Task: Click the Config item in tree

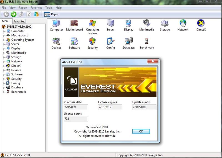Action: coord(16,83)
